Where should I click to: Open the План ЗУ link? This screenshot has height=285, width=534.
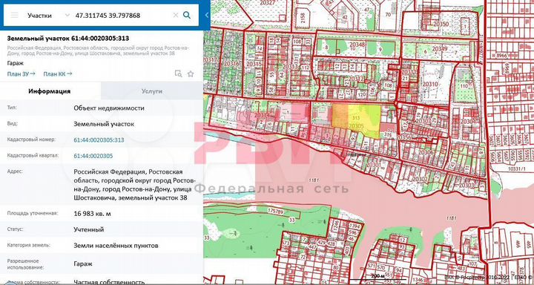coord(21,73)
